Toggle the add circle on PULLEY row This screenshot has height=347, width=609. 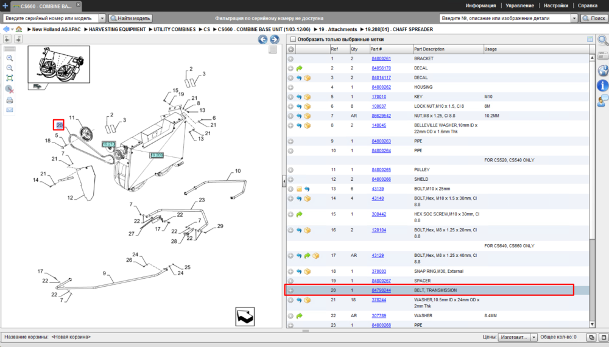(291, 170)
